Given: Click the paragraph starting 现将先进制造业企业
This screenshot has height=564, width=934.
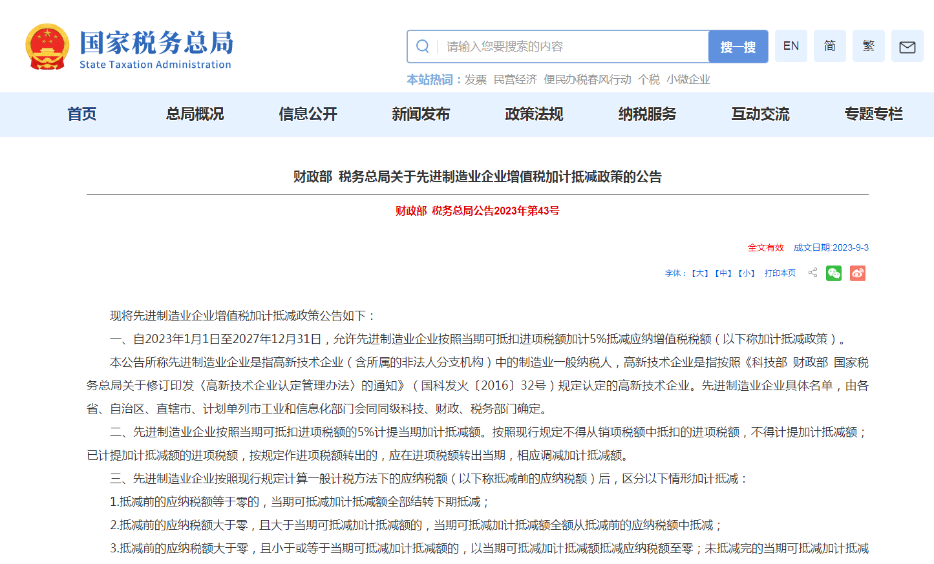Looking at the screenshot, I should (242, 316).
